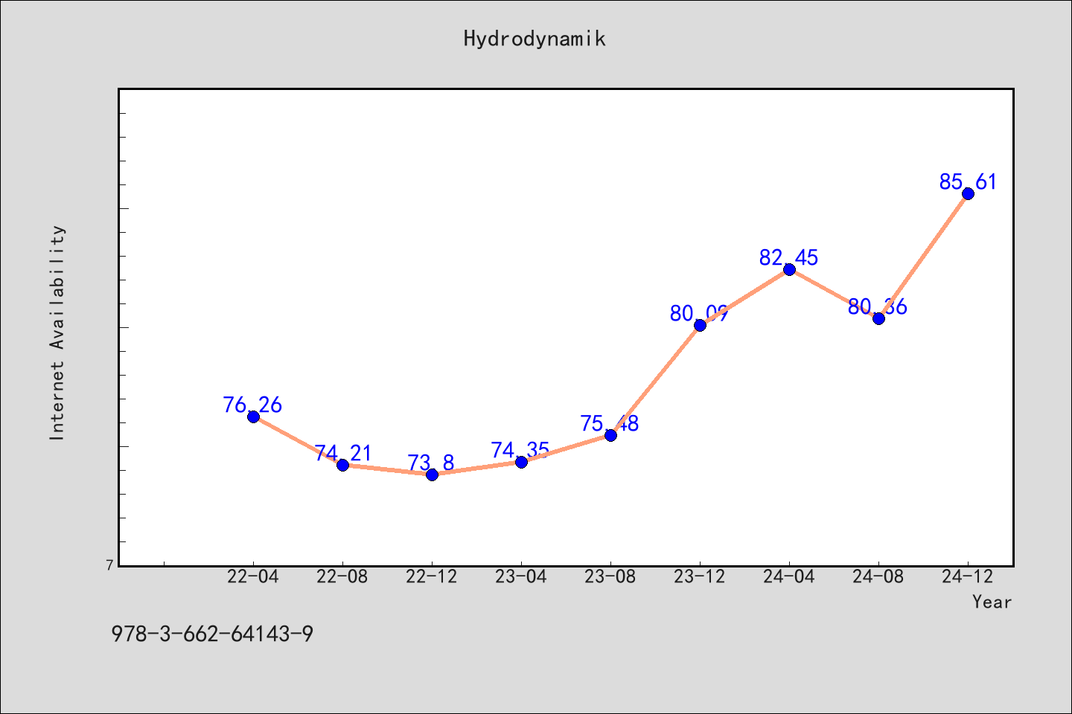Screen dimensions: 1072x714
Task: Click the line segment between 24-08 and 24-12
Action: [x=923, y=256]
